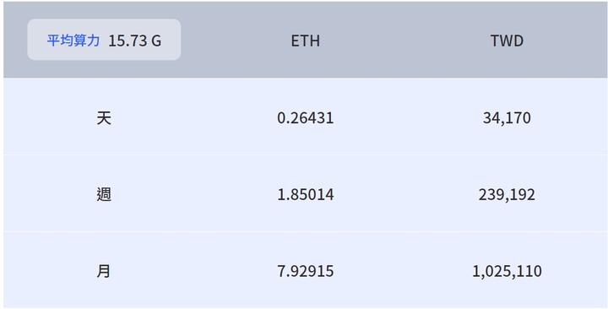Click the divider between 天 and 週 rows
608x309 pixels.
pyautogui.click(x=305, y=154)
